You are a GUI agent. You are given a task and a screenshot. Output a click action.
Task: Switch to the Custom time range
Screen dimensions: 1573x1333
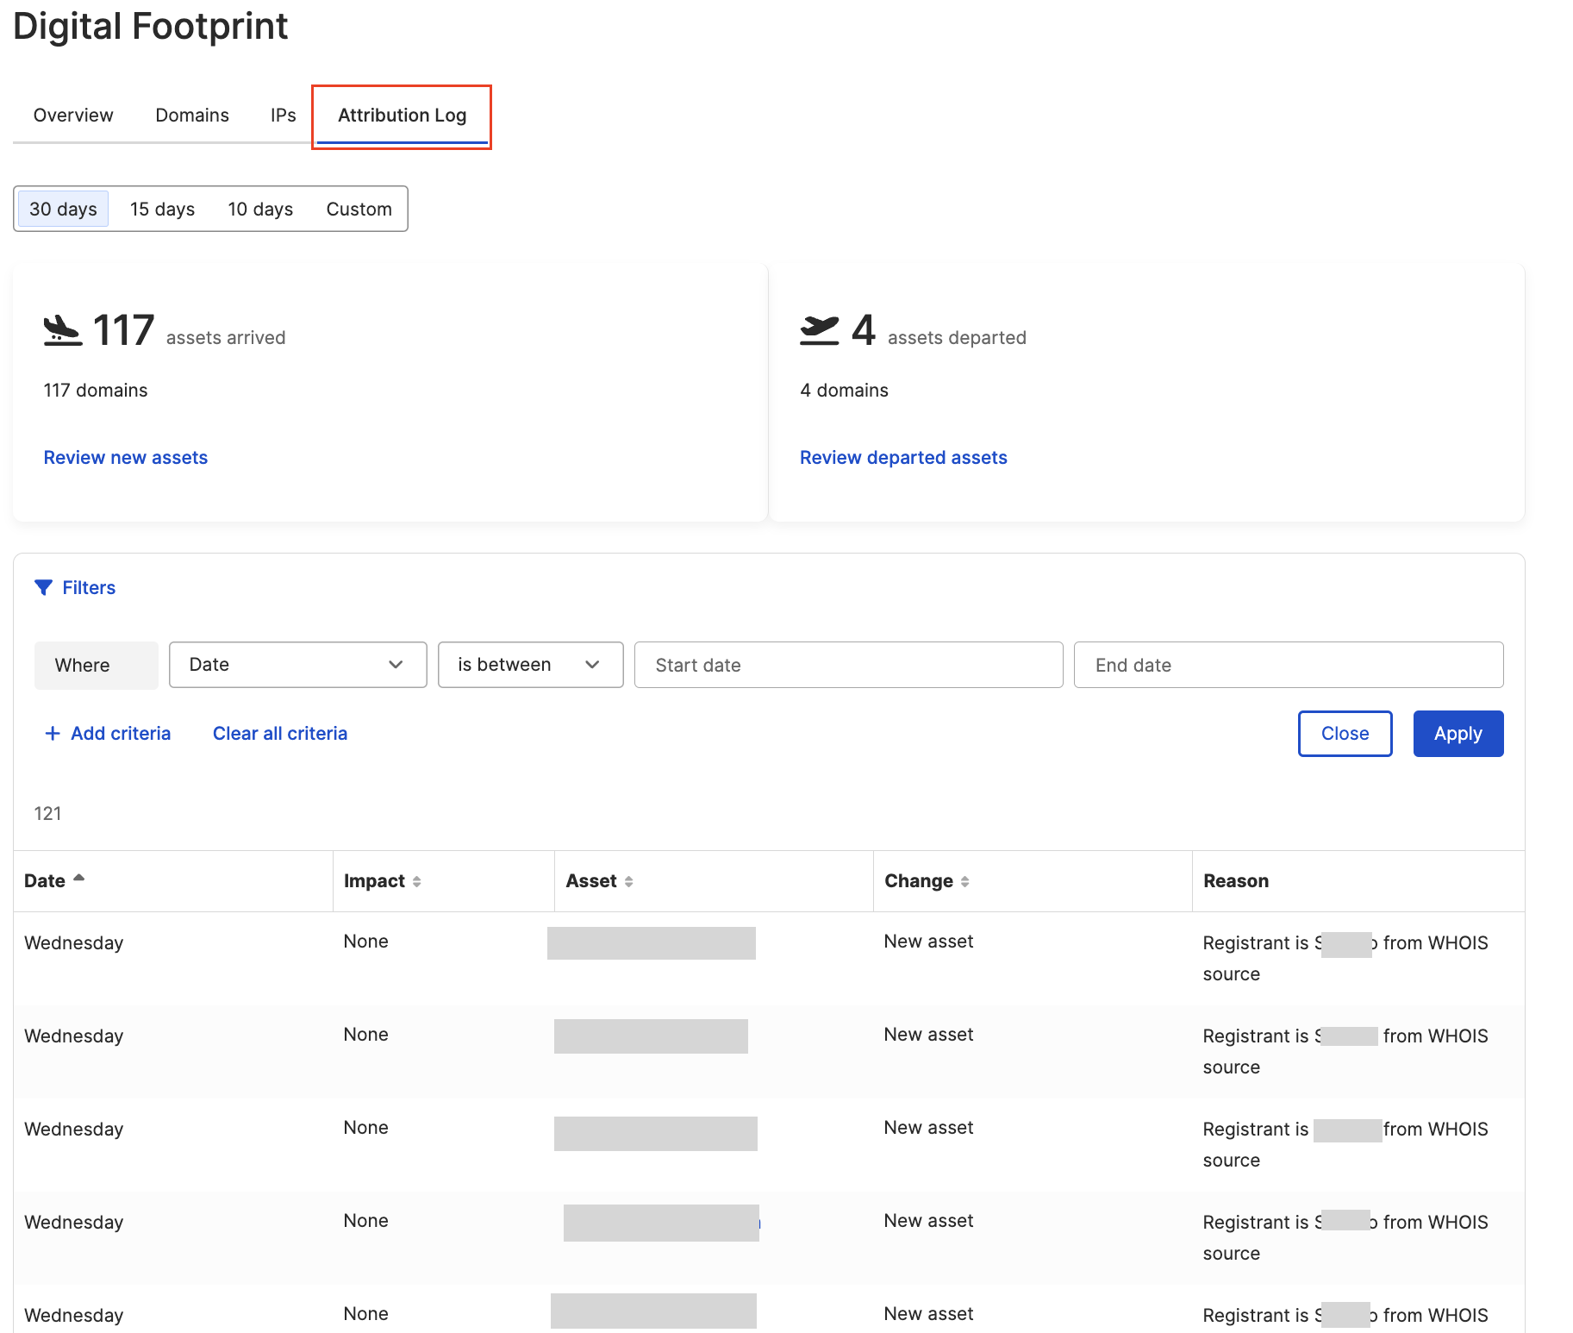358,209
